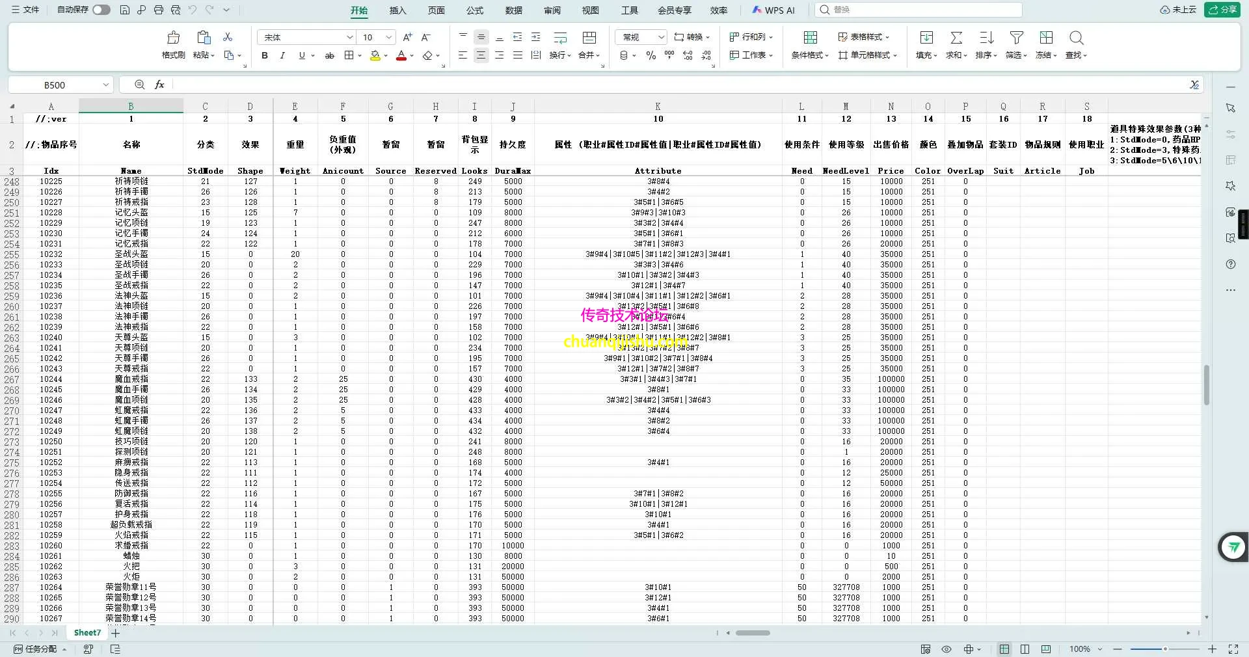Click the selection arrow icon in right sidebar
Screen dimensions: 1249x657
click(1230, 108)
